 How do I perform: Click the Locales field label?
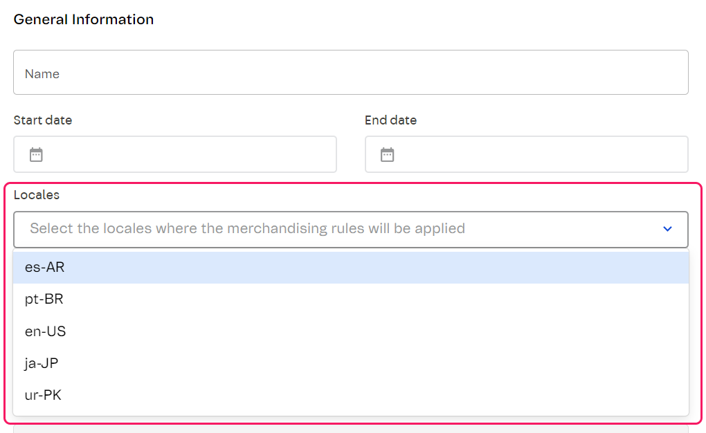[37, 195]
